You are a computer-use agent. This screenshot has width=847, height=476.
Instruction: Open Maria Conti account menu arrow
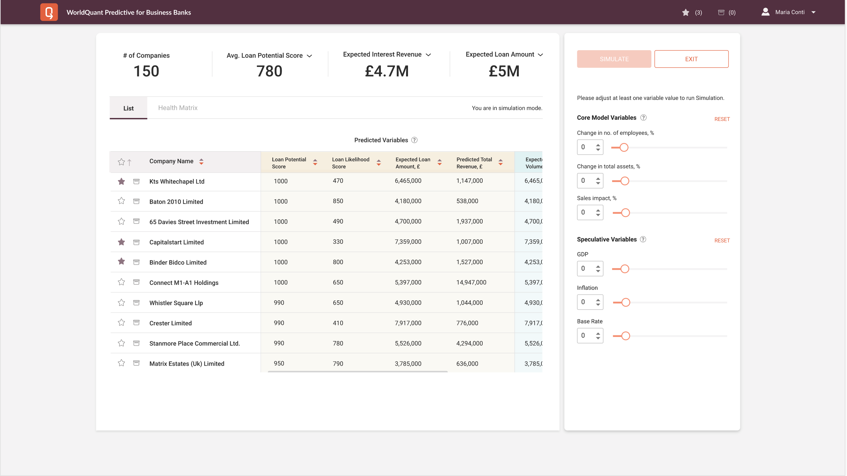(x=814, y=13)
